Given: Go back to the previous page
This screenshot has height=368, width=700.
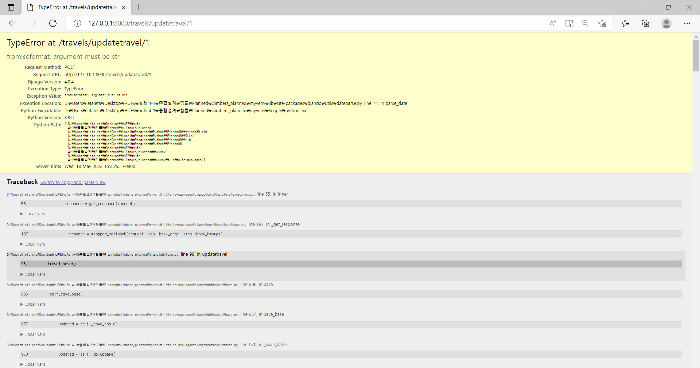Looking at the screenshot, I should pyautogui.click(x=13, y=23).
